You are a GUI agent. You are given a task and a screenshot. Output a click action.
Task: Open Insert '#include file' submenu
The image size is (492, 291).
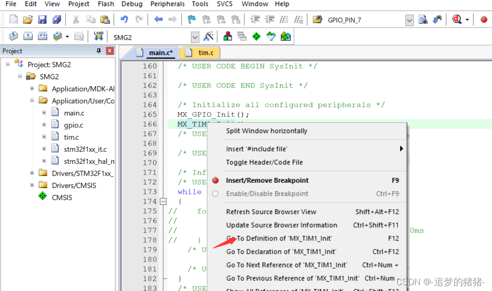point(307,149)
